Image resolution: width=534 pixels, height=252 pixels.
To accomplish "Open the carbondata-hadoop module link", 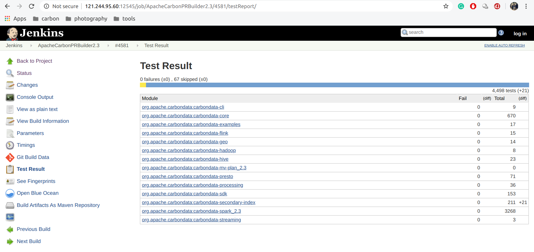I will [x=189, y=151].
